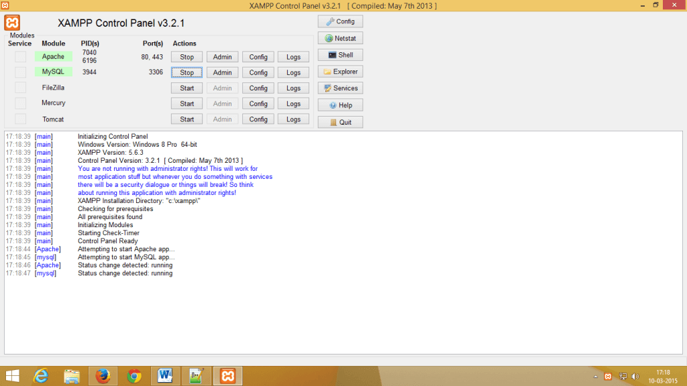Open the Help button
Screen dimensions: 687x386
(340, 105)
